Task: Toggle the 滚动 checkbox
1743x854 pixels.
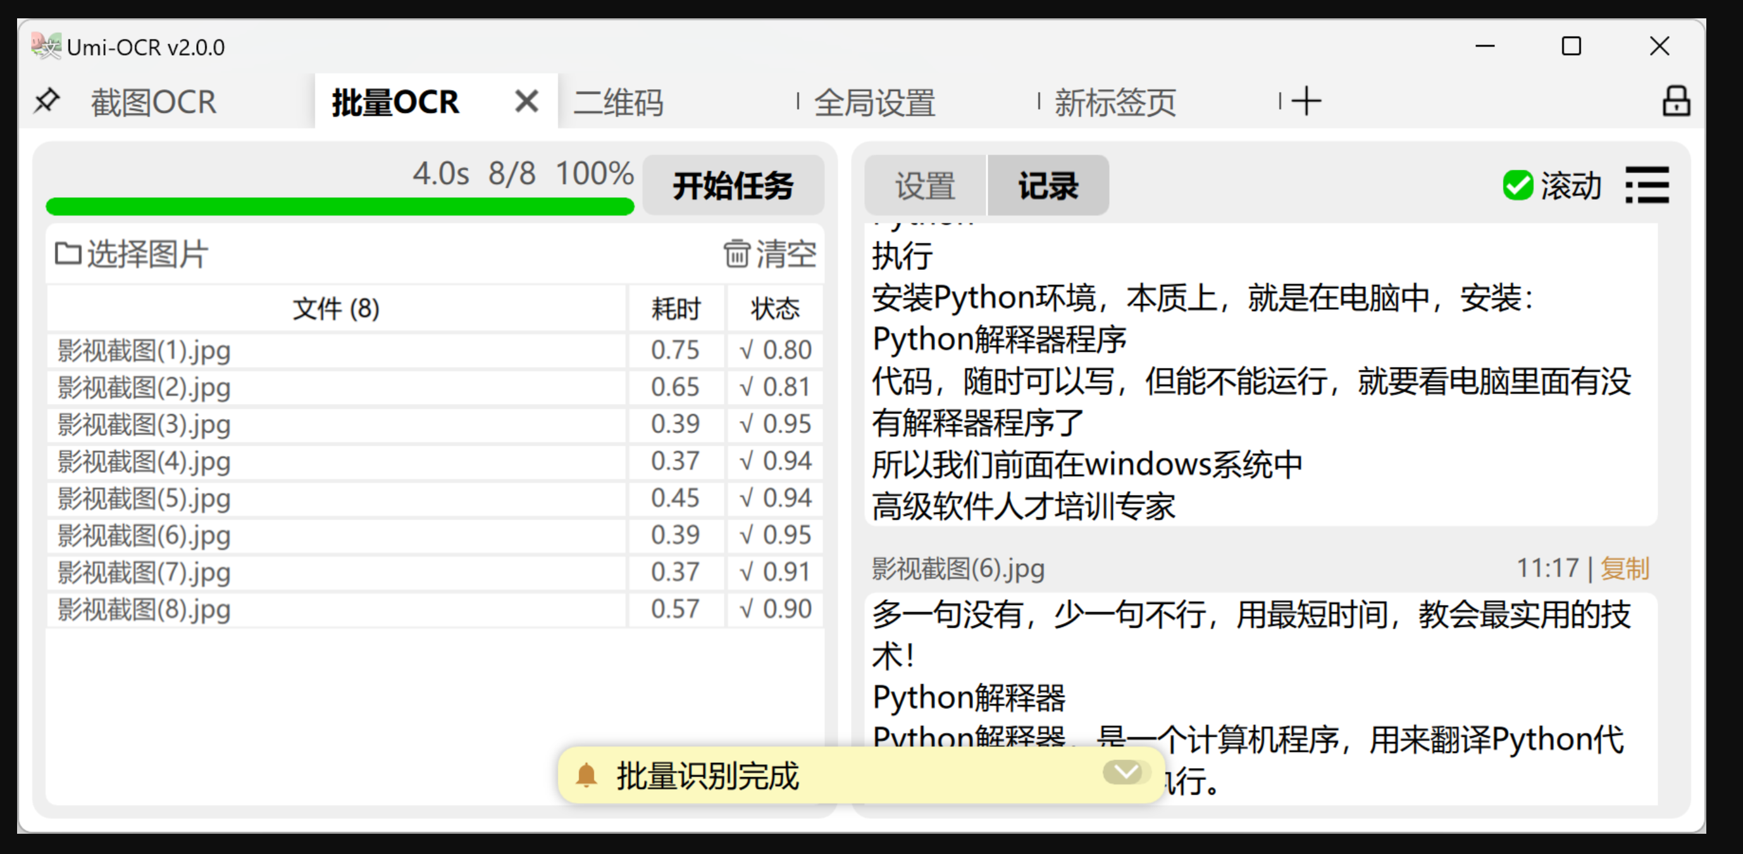Action: [1518, 185]
